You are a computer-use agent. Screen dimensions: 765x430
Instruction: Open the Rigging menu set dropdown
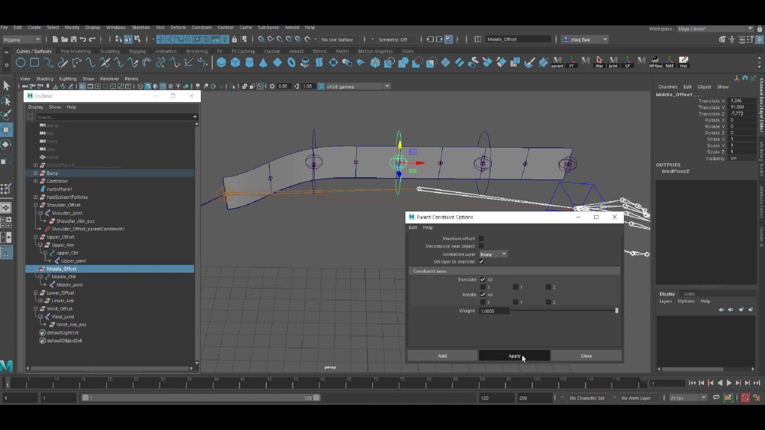click(22, 39)
